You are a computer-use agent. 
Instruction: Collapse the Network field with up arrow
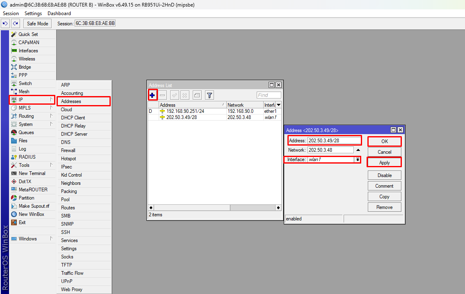pos(358,150)
